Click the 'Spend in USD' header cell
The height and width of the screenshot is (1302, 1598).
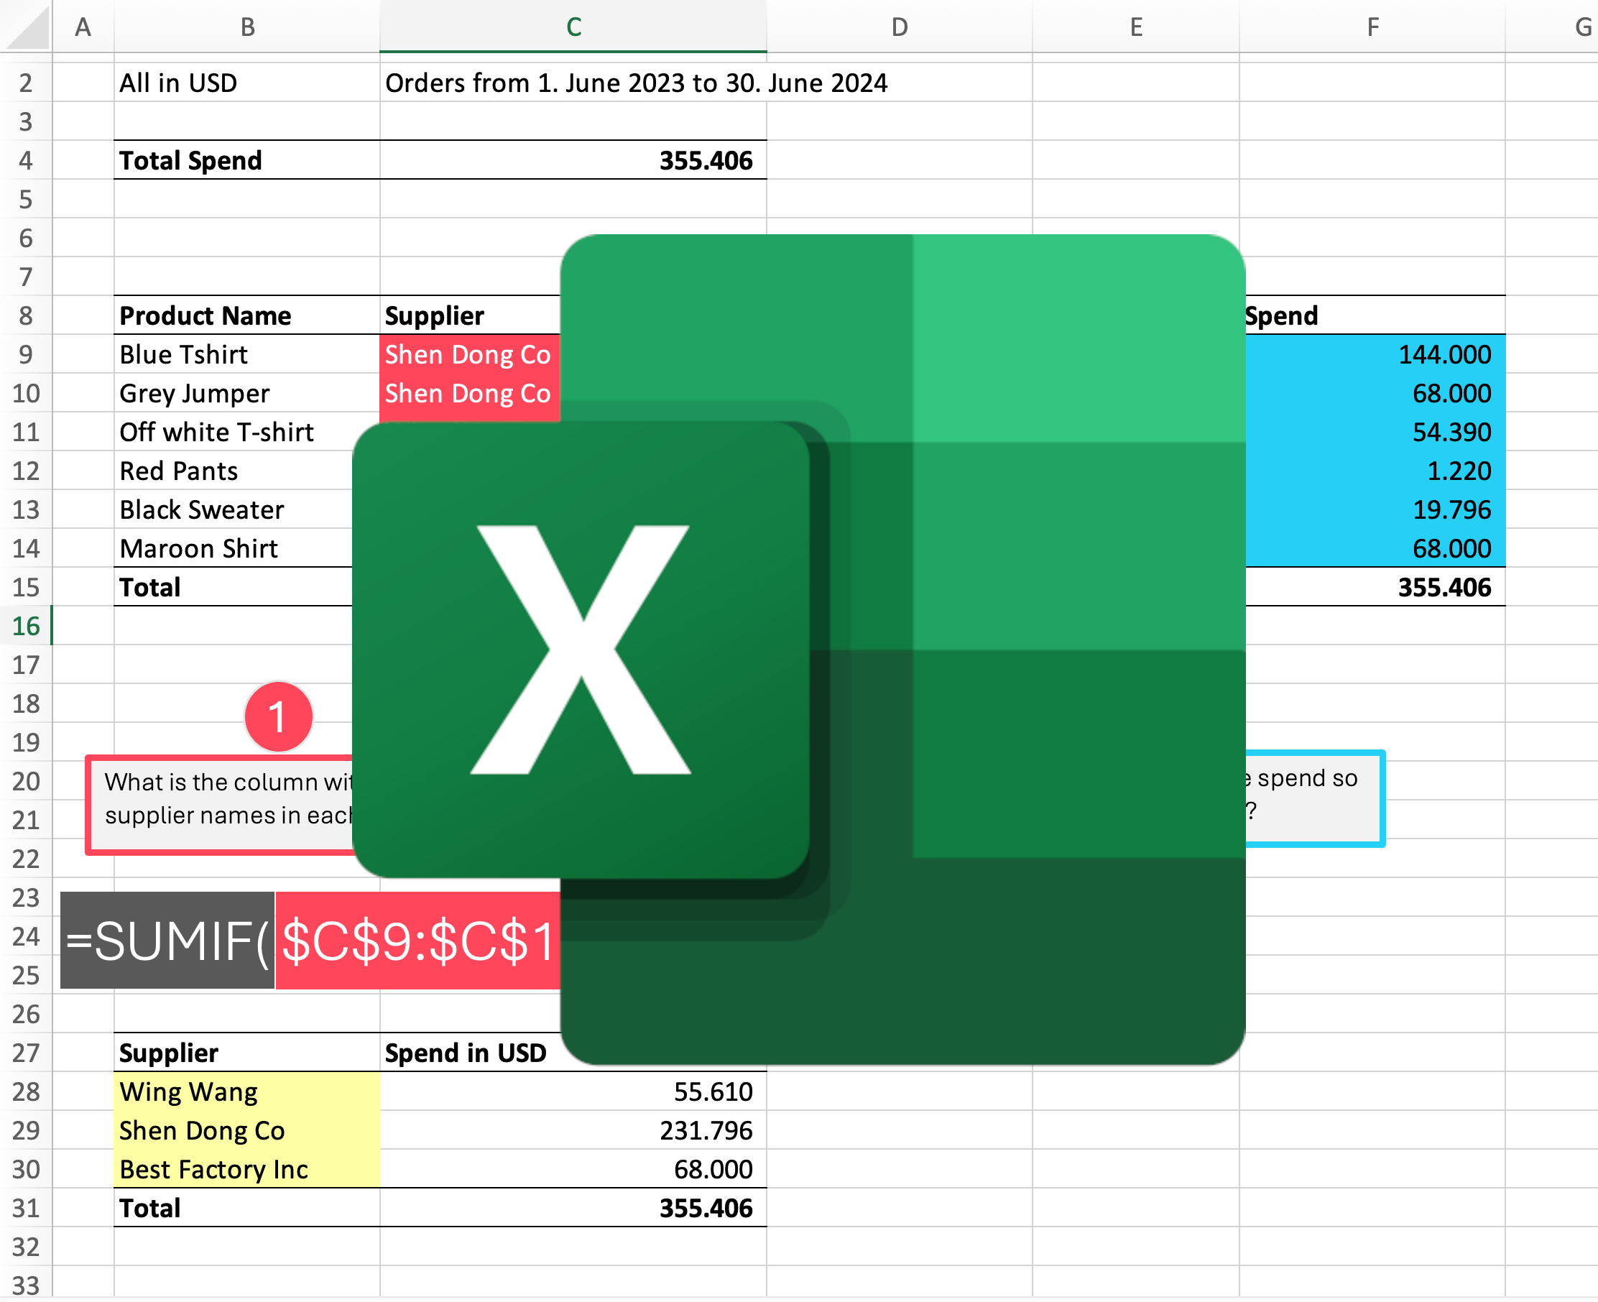470,1052
